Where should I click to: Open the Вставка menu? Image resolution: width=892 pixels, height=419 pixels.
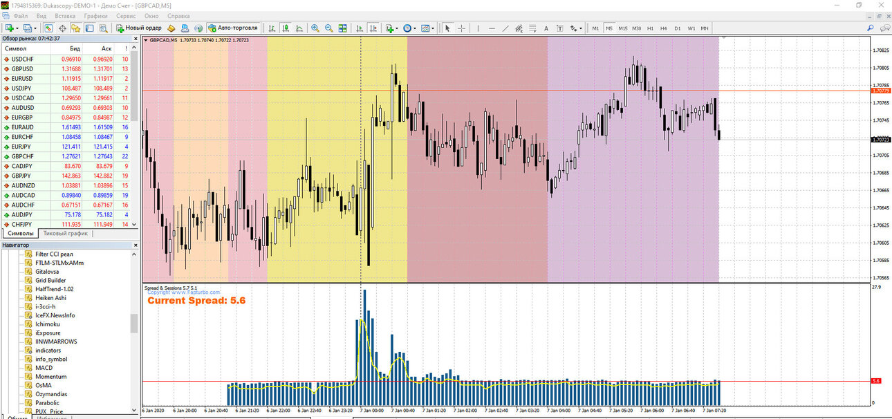pos(65,15)
